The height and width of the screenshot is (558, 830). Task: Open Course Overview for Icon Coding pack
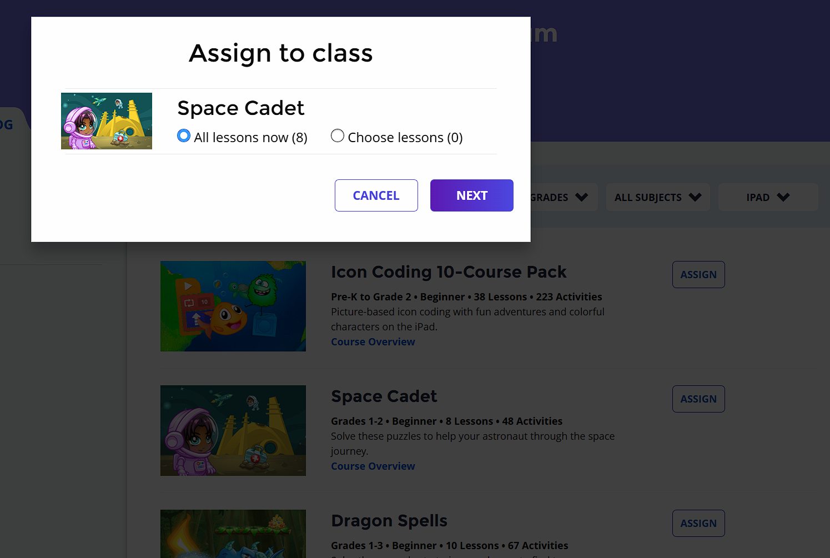tap(373, 342)
